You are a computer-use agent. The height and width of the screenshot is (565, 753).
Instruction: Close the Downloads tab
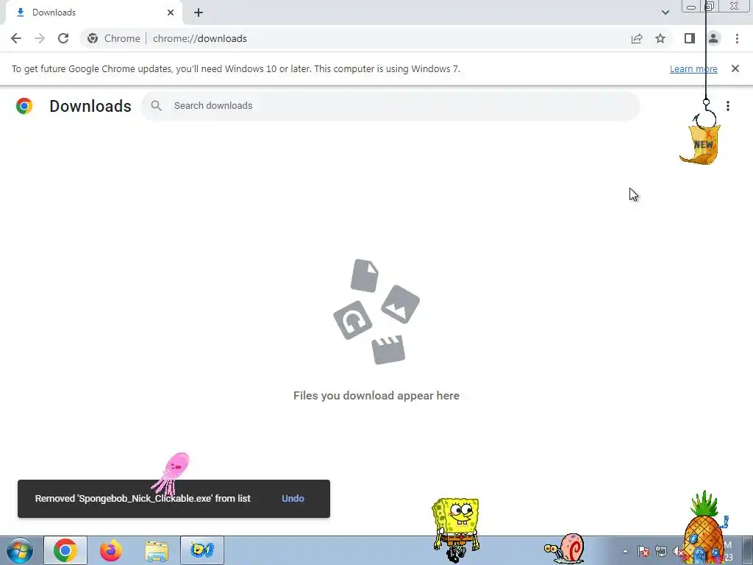click(171, 13)
